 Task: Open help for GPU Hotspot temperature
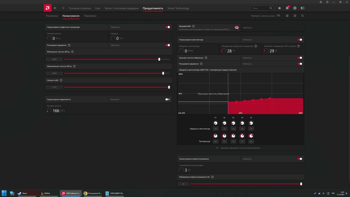click(299, 46)
